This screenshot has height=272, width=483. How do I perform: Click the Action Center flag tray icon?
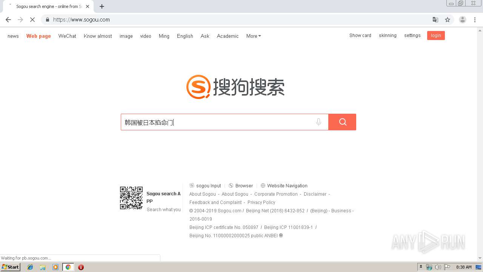click(447, 267)
